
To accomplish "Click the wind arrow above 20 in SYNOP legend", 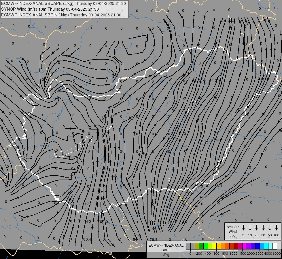I will click(257, 228).
